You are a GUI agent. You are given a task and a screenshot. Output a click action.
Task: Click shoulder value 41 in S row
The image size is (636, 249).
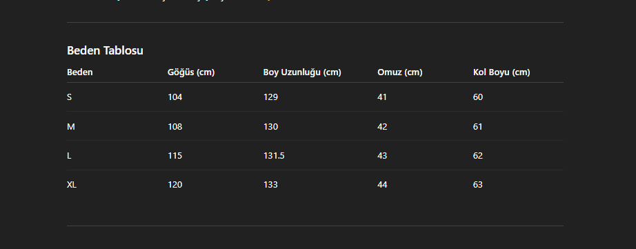pyautogui.click(x=382, y=97)
